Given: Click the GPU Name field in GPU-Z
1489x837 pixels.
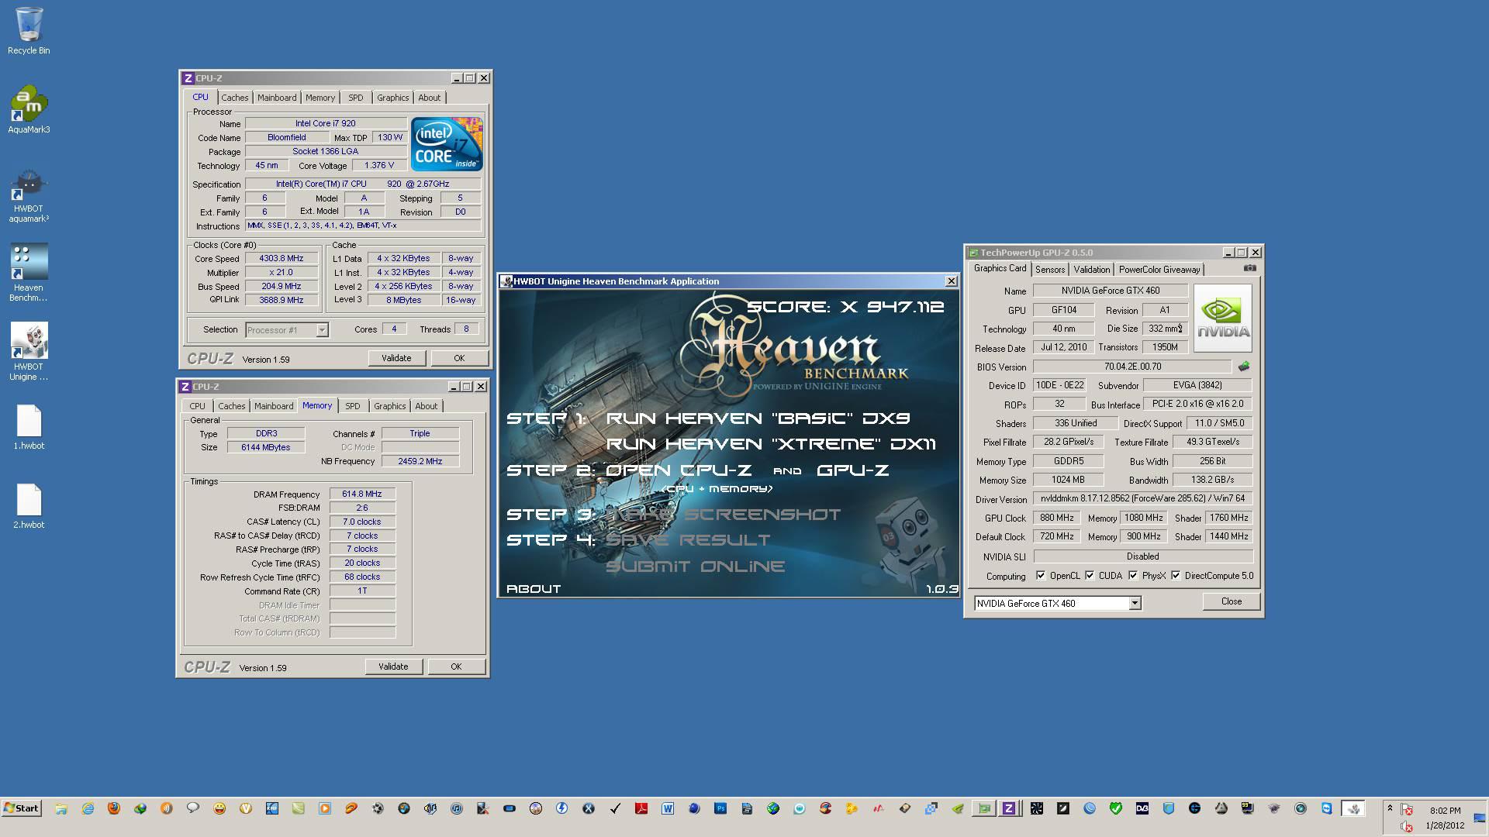Looking at the screenshot, I should [1110, 291].
